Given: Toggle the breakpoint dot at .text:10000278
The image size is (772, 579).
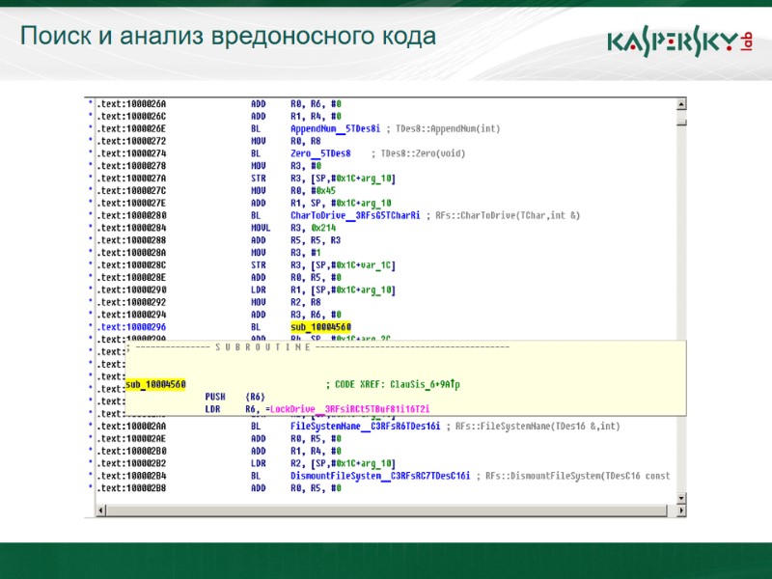Looking at the screenshot, I should pos(92,164).
